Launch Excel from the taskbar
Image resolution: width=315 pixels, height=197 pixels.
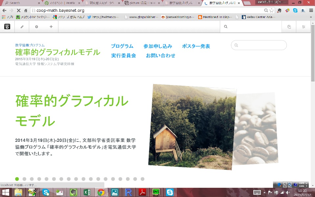point(87,192)
